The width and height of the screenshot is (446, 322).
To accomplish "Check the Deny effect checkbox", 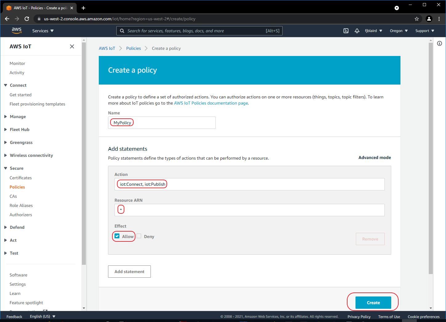I will pos(139,236).
